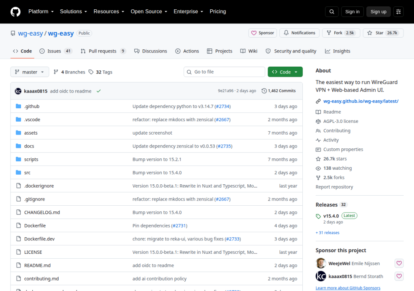Expand the Platform menu
Image resolution: width=414 pixels, height=291 pixels.
click(41, 12)
